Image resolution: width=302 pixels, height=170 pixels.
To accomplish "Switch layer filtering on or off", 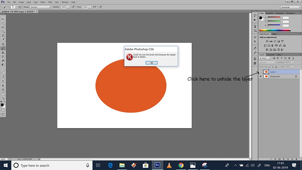I will coord(293,58).
